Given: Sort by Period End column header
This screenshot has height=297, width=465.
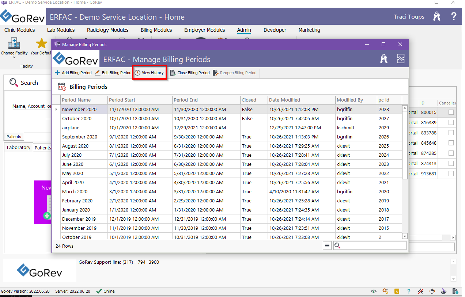Looking at the screenshot, I should coord(206,100).
